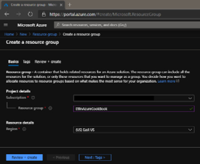Click the Review + create button
This screenshot has width=200, height=164.
click(x=24, y=158)
